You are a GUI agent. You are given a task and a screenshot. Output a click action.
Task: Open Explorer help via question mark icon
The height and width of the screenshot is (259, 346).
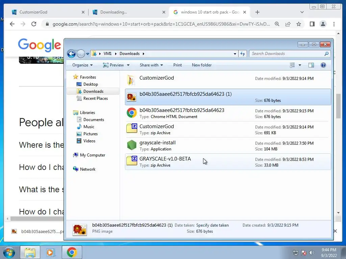[323, 65]
